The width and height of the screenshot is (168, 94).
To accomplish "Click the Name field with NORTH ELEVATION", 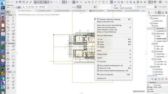I will coord(127,8).
